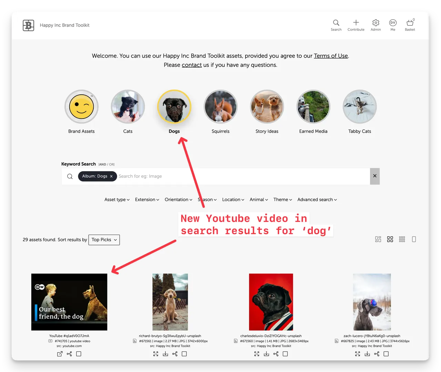Remove the Album: Dogs search tag

(111, 176)
